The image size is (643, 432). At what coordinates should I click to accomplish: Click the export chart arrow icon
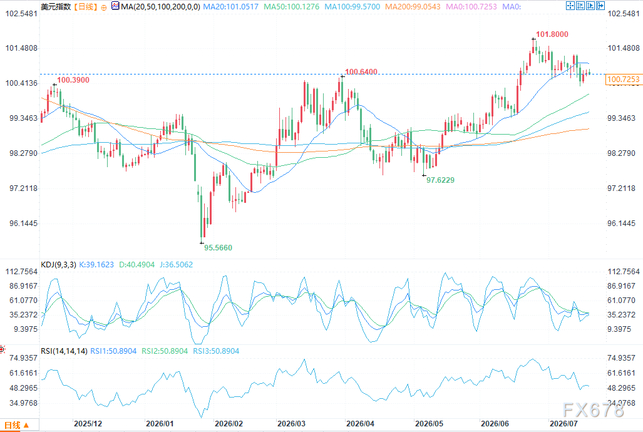(x=600, y=6)
